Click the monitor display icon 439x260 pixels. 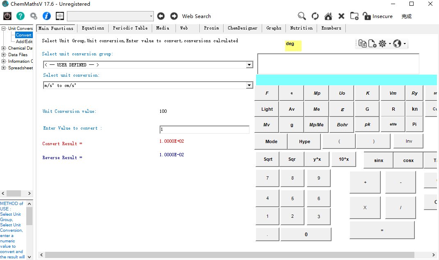coord(59,16)
